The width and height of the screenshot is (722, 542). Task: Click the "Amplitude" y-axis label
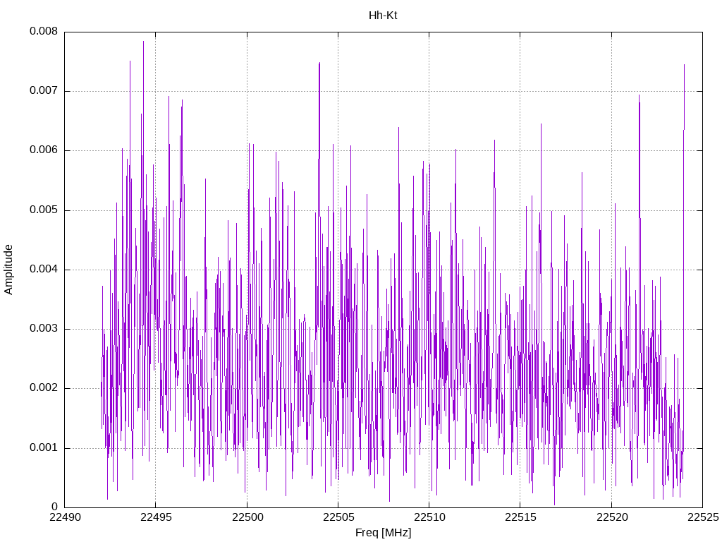[8, 270]
